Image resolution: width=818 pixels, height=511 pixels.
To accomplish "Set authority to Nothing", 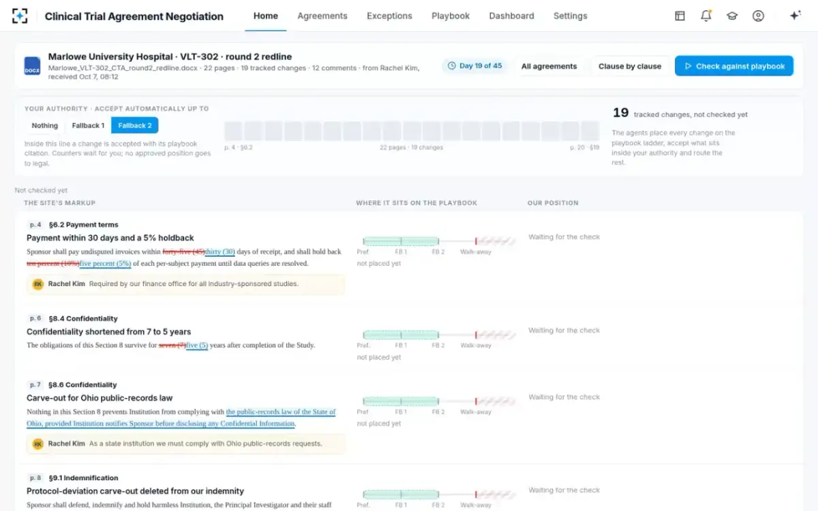I will [45, 125].
